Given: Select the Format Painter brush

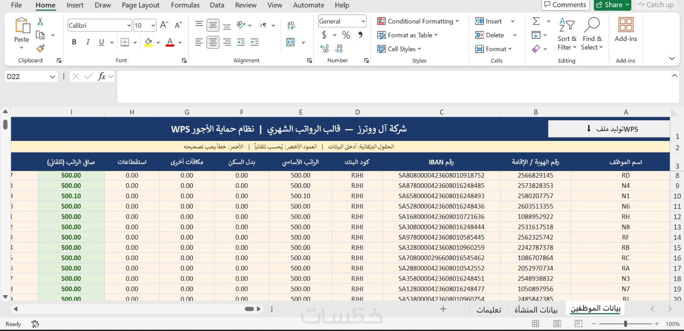Looking at the screenshot, I should [41, 49].
